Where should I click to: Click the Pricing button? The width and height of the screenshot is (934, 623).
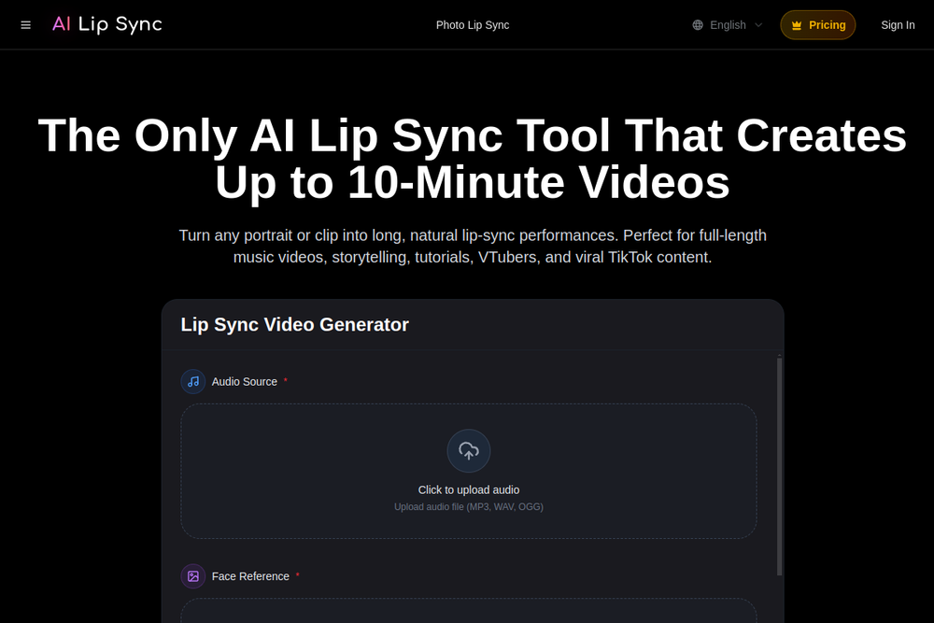[x=818, y=25]
